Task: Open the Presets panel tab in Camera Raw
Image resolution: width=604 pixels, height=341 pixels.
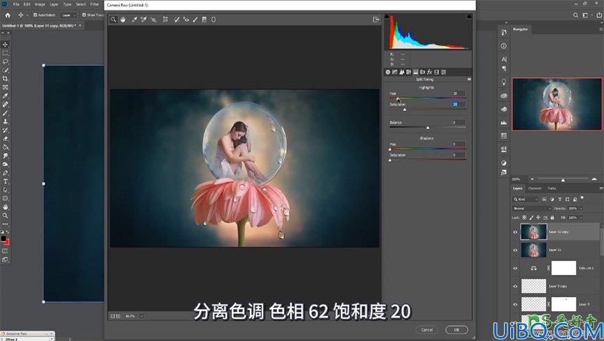Action: click(444, 72)
